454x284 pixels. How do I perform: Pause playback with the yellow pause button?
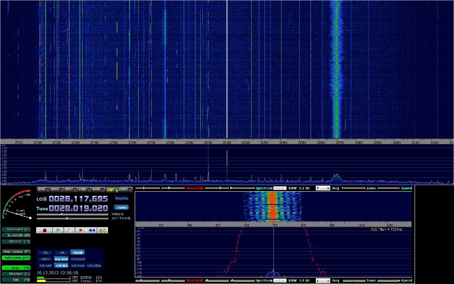pos(69,230)
